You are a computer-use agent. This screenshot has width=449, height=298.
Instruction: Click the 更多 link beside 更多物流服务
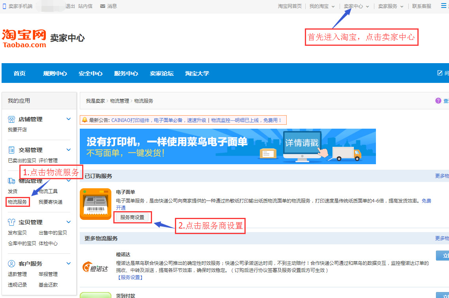pos(442,238)
